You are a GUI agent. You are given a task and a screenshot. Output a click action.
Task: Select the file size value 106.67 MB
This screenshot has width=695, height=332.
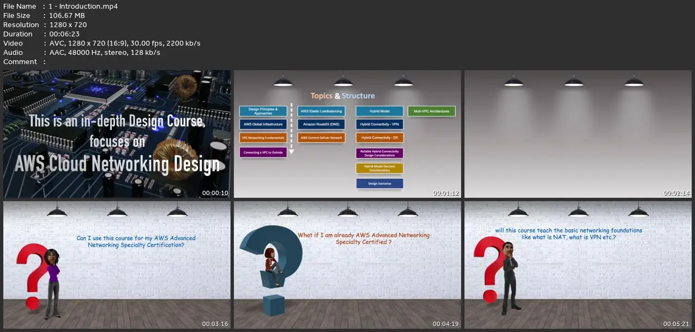coord(67,16)
